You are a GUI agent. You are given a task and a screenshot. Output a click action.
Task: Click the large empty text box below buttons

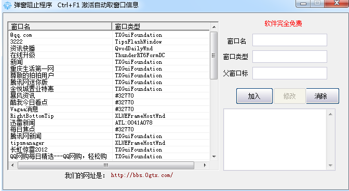[275, 140]
